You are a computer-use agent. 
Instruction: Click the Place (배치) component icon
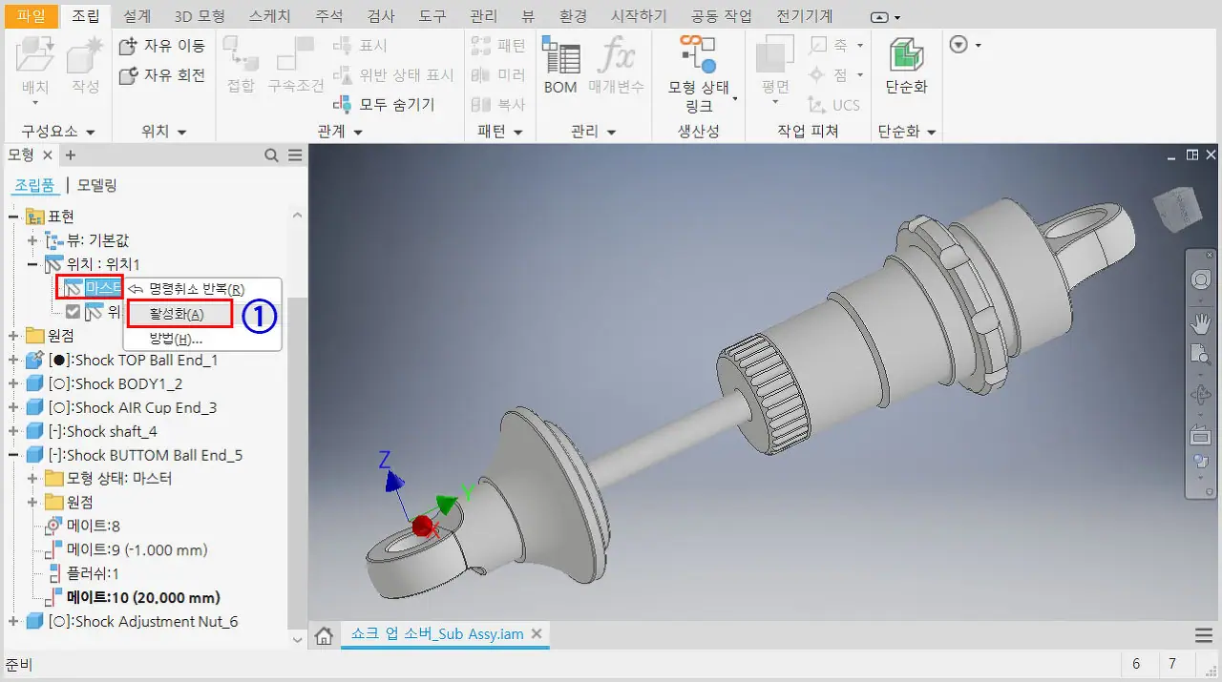[x=35, y=55]
